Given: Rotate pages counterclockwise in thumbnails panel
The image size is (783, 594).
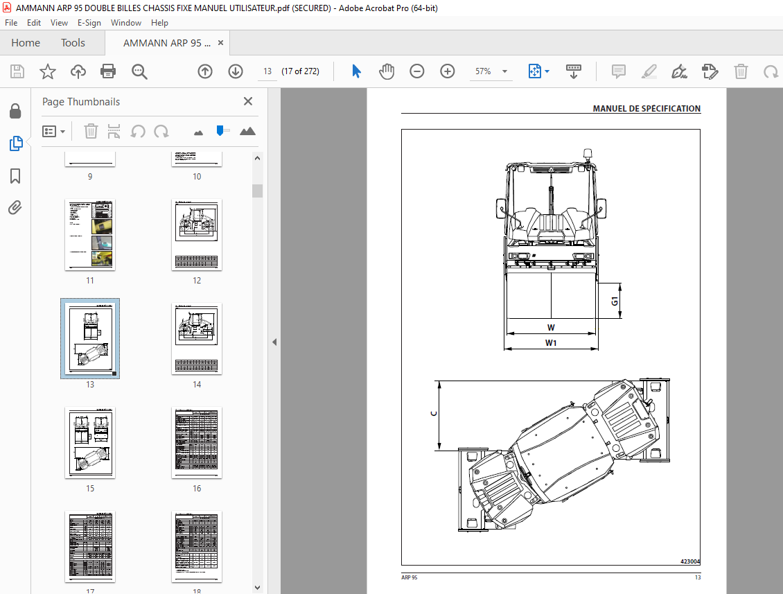Looking at the screenshot, I should click(x=138, y=132).
